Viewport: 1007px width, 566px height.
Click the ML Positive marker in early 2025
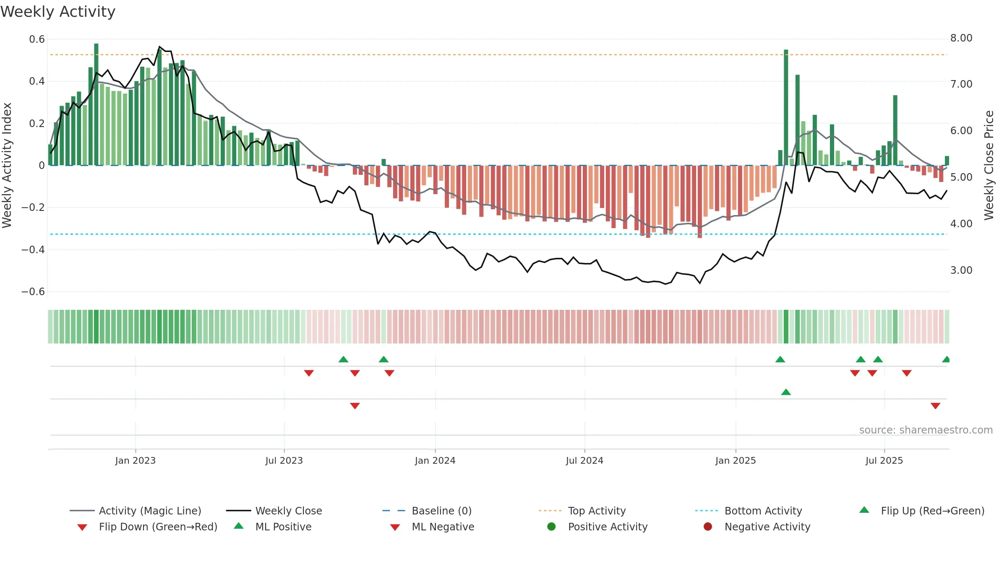pyautogui.click(x=786, y=392)
